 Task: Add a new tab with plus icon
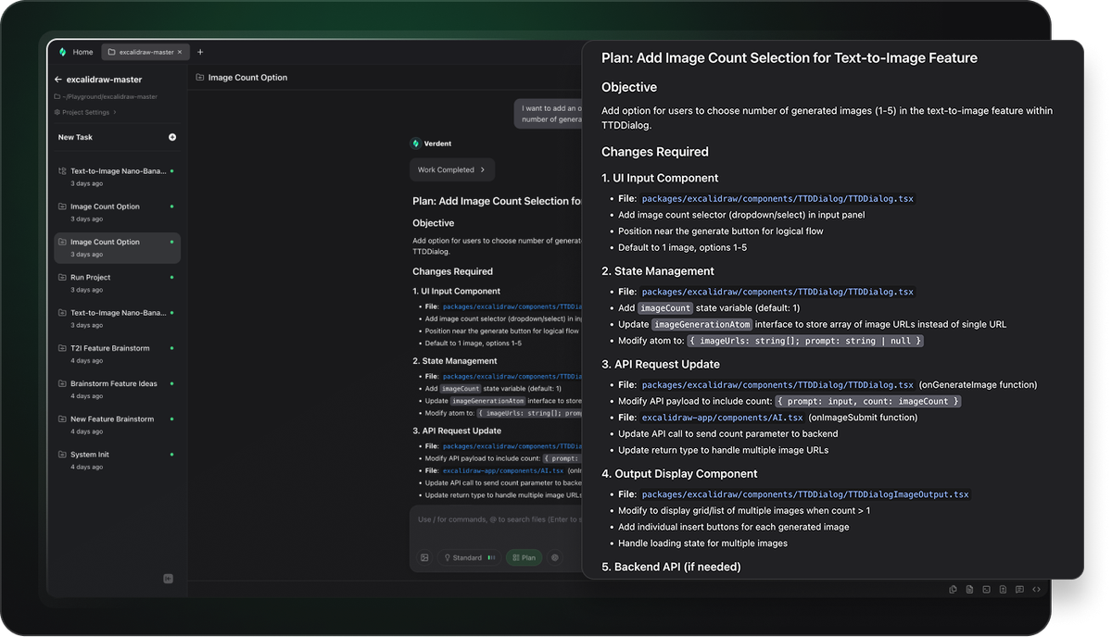coord(200,52)
